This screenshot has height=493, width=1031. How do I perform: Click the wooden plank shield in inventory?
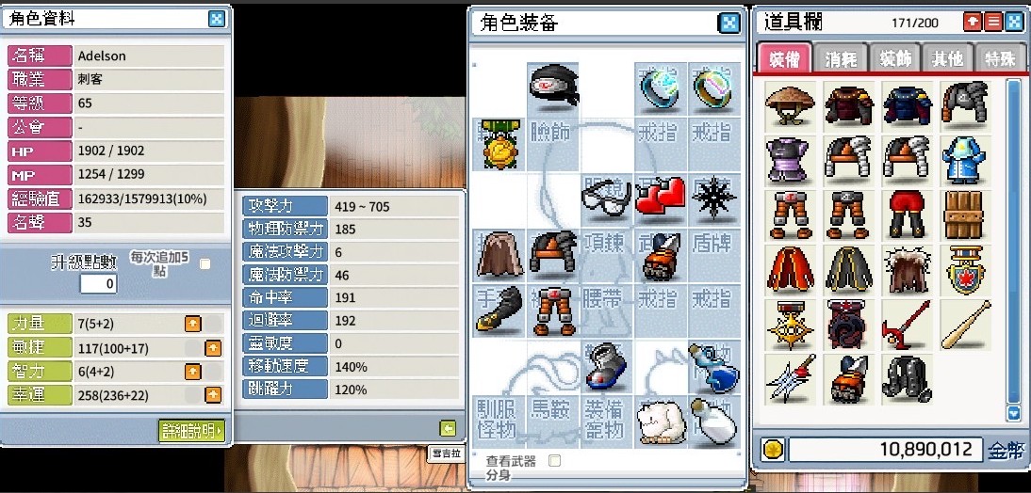[965, 215]
